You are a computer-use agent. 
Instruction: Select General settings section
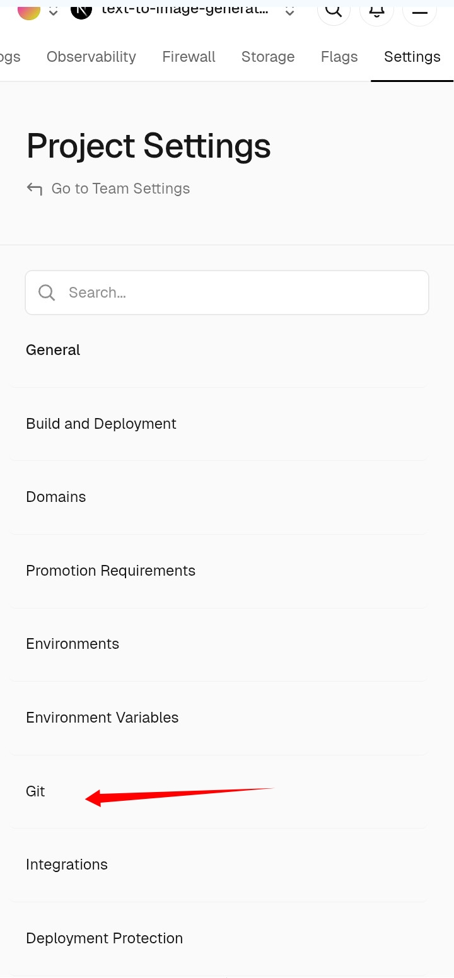coord(53,350)
